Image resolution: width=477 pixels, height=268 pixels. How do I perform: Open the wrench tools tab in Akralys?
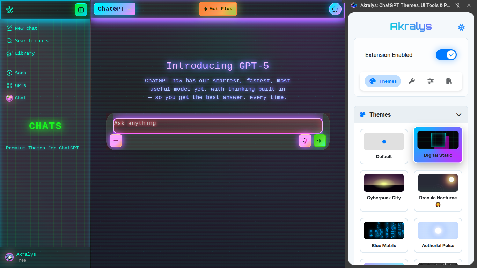tap(412, 81)
